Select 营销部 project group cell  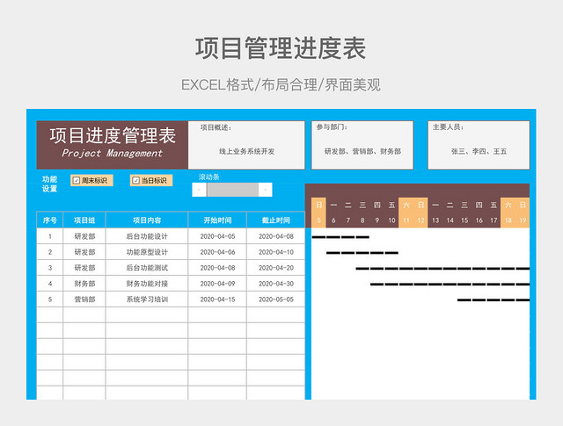(84, 300)
